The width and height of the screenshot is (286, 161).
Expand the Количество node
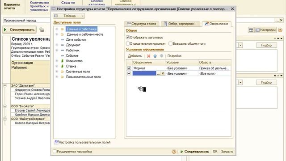pyautogui.click(x=57, y=61)
